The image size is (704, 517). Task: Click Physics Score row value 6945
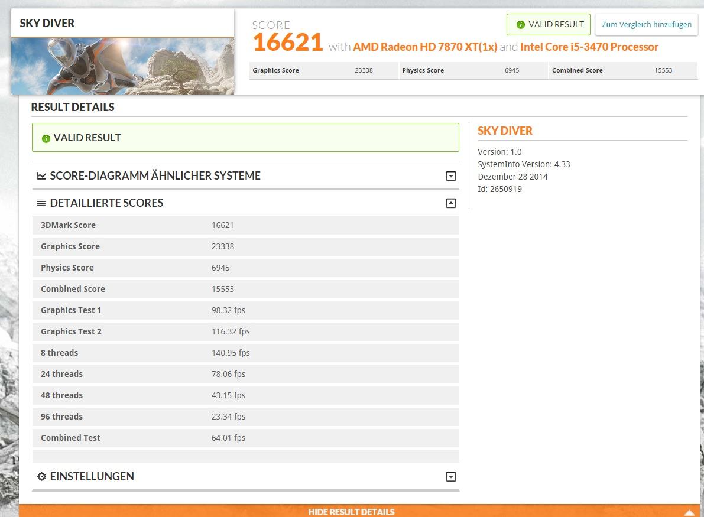pos(220,268)
